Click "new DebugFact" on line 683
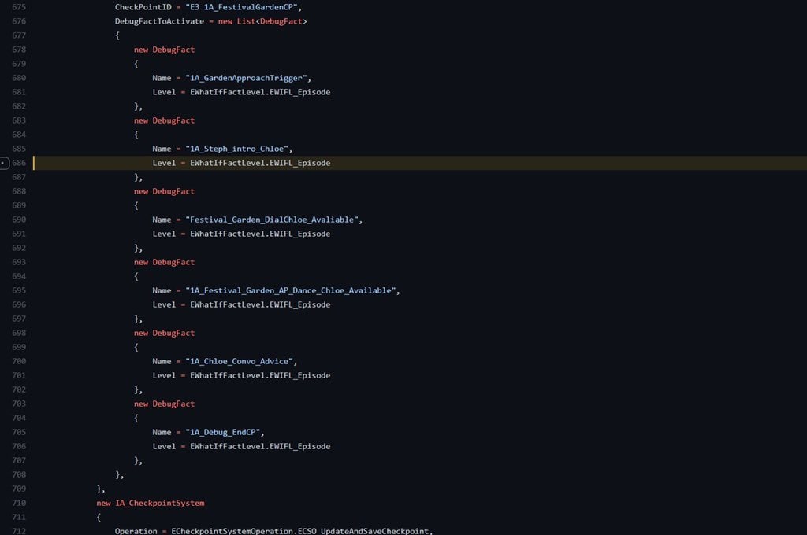This screenshot has width=807, height=535. coord(164,120)
